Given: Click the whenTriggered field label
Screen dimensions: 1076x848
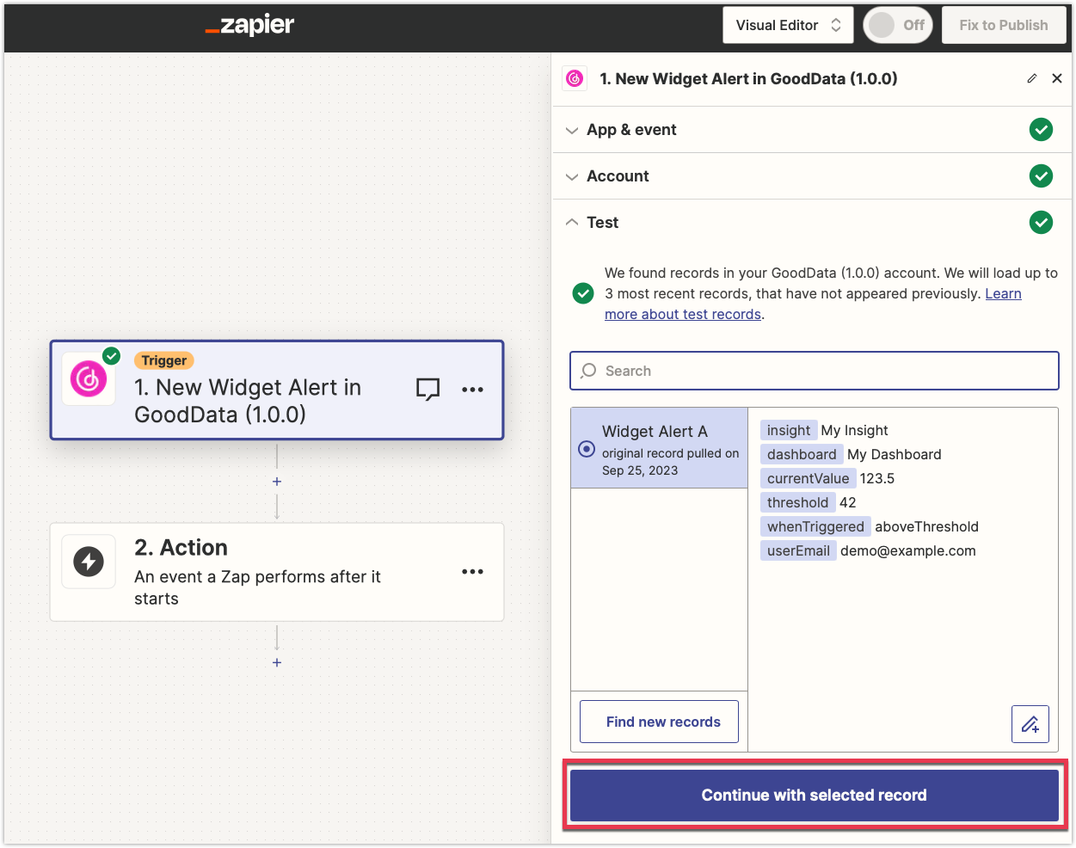Looking at the screenshot, I should pyautogui.click(x=815, y=526).
